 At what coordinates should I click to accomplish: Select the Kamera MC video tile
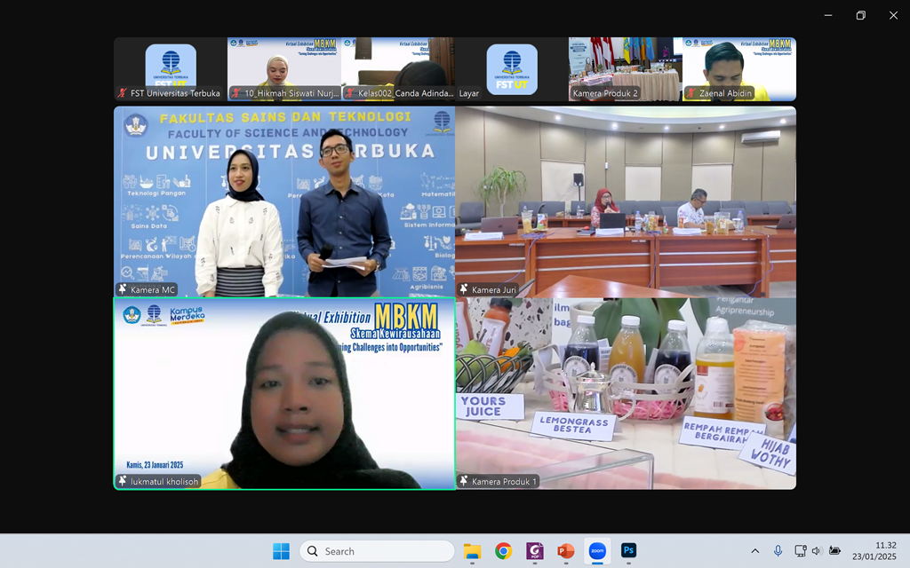click(284, 201)
